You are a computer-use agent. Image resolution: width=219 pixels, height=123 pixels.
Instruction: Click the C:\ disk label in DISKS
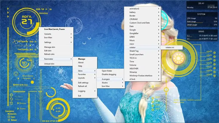(x=188, y=36)
